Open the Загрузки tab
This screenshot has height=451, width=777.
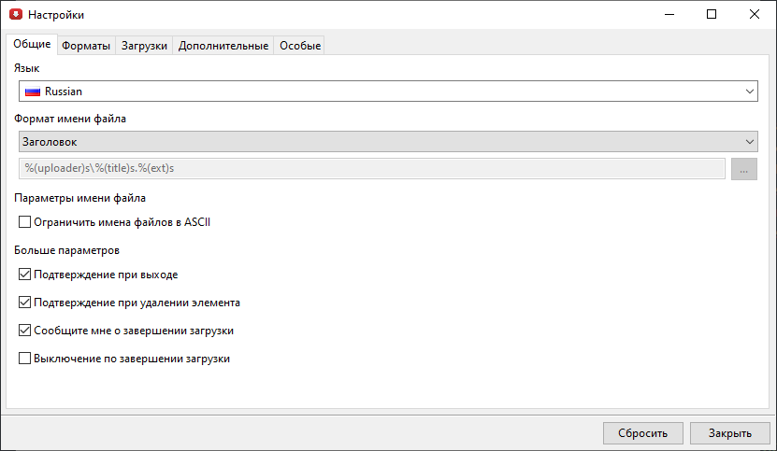click(144, 46)
